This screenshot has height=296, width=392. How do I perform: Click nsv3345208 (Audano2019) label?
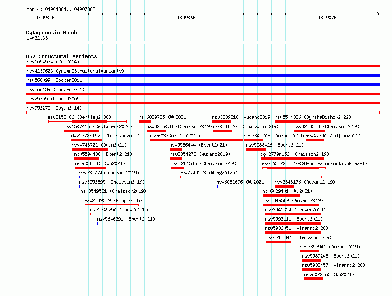click(274, 136)
